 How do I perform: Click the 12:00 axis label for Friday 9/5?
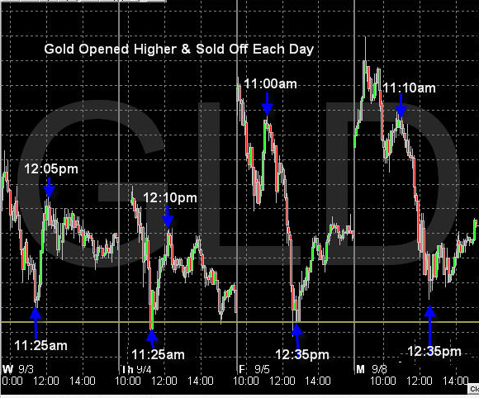282,381
